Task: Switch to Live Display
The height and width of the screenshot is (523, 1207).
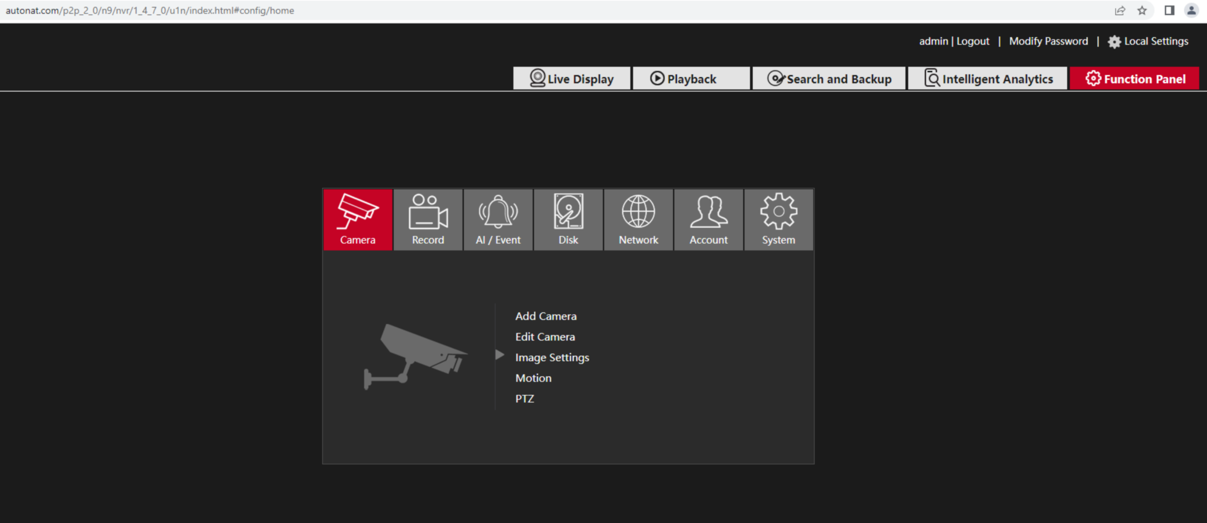Action: tap(572, 78)
